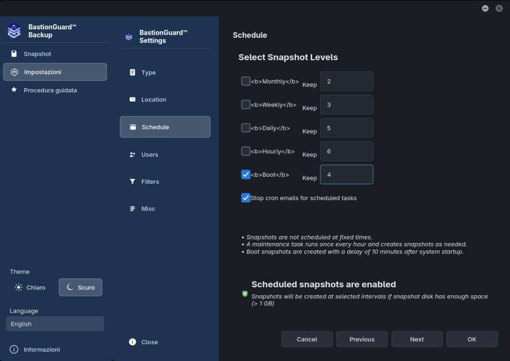Enable the Monthly snapshot checkbox
The image size is (510, 361).
tap(246, 81)
